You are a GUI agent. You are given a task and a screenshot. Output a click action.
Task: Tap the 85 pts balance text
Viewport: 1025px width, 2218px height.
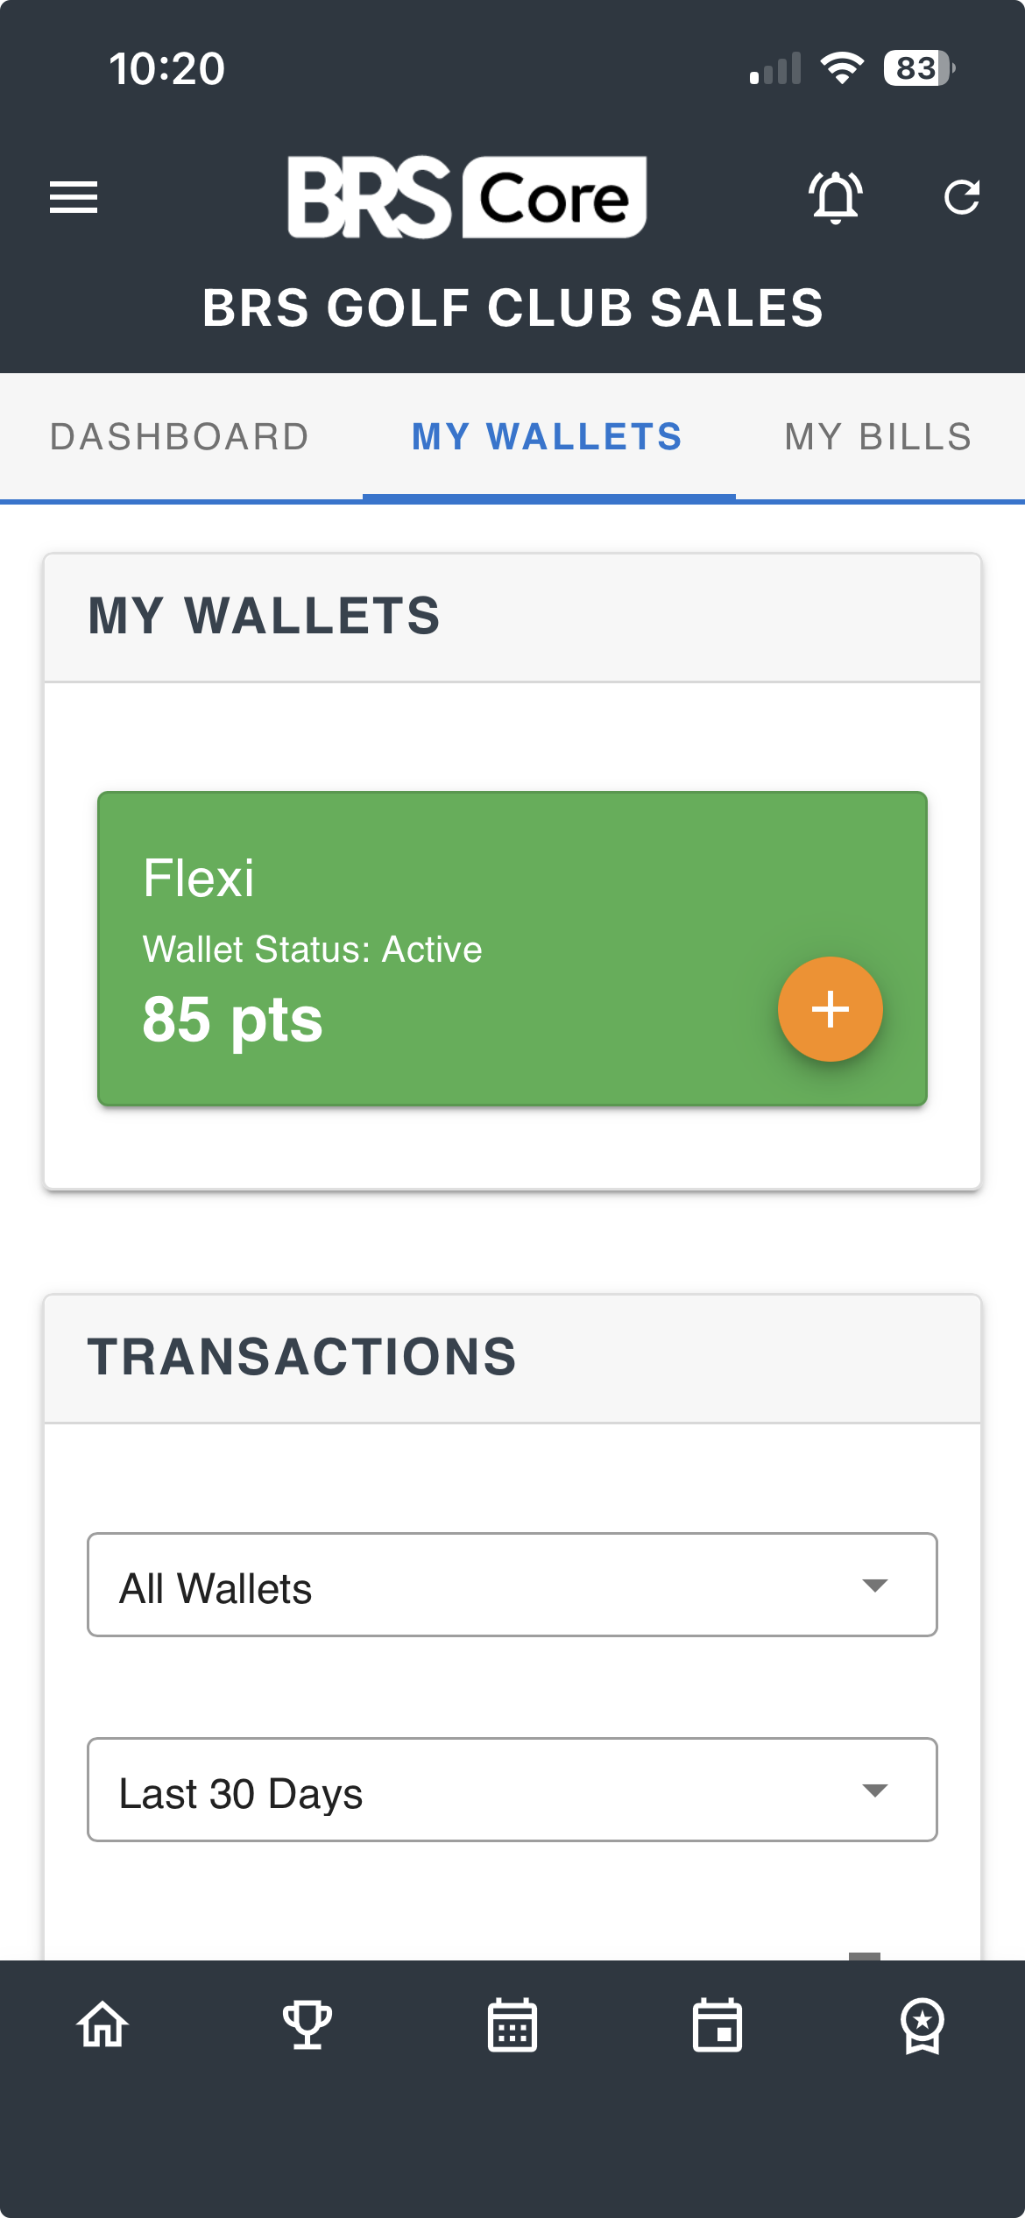pos(233,1020)
